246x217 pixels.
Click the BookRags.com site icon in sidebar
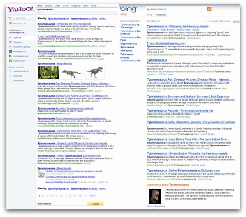[x=11, y=52]
